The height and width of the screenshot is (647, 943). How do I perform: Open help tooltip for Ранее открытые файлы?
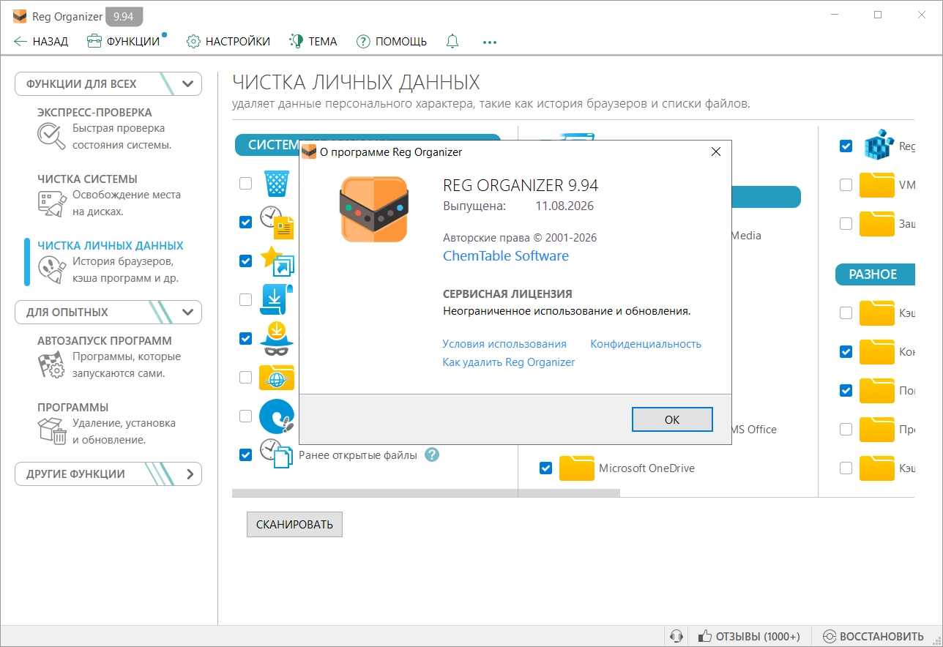point(432,455)
